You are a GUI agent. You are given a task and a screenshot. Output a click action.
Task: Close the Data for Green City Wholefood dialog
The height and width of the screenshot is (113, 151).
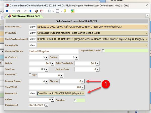click(147, 5)
